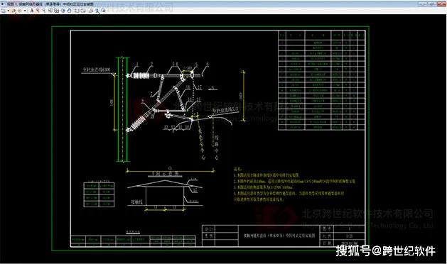Screen dimensions: 447x264
Task: Minimize the drawing viewer window
Action: pos(422,4)
